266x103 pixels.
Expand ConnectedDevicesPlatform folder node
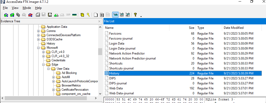[x=39, y=35]
